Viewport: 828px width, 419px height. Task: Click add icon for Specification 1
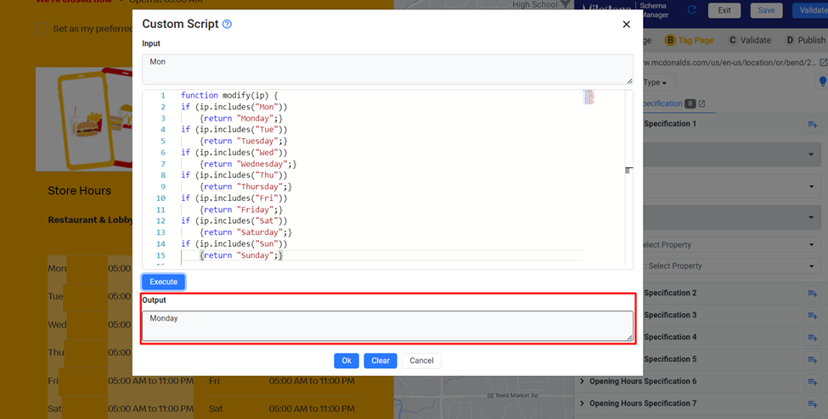813,125
